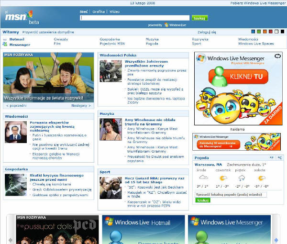Click Thursday (czwartek) sun weather icon
Screen dimensions: 287x244
pos(223,178)
